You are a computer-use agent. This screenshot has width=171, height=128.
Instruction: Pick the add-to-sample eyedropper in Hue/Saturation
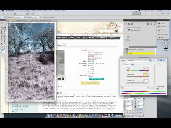[151, 88]
